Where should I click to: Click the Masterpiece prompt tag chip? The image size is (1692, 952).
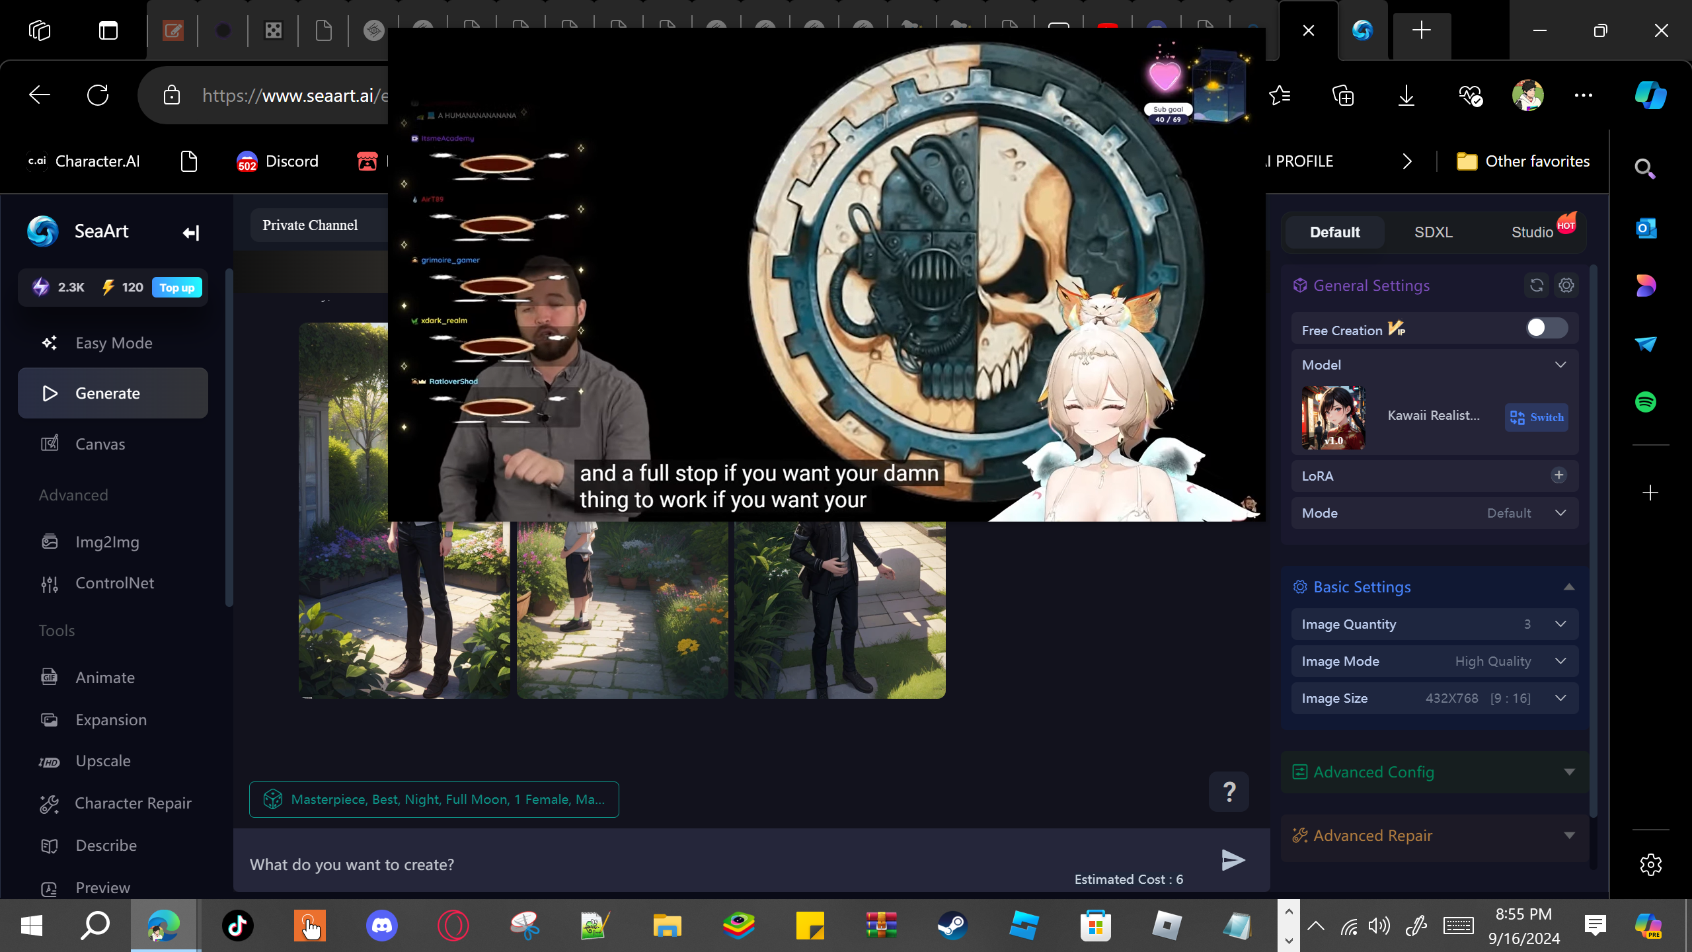point(434,799)
